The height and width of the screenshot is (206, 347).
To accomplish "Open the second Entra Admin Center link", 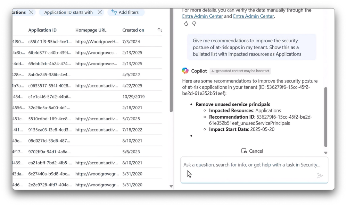I will (253, 16).
